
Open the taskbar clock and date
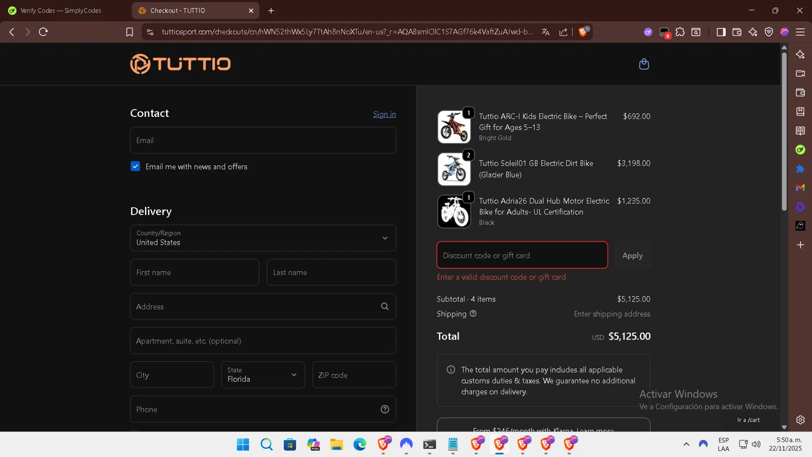click(785, 444)
